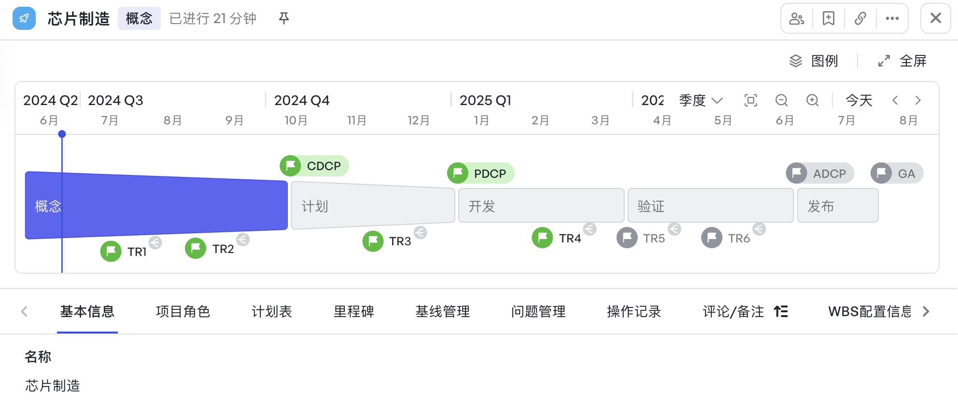Open the 季度 time scale dropdown

pos(701,100)
